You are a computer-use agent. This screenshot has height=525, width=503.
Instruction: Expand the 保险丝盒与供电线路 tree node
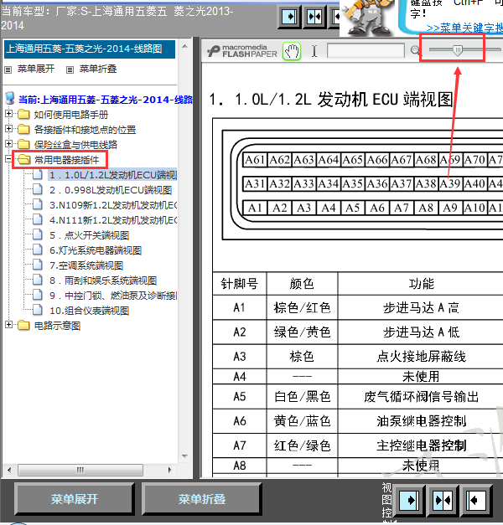pyautogui.click(x=9, y=144)
